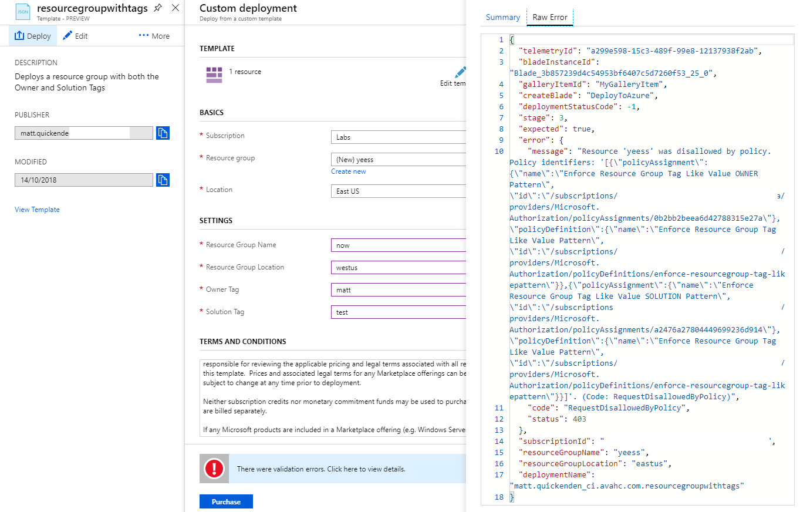This screenshot has width=800, height=512.
Task: Click the description text about Owner and Solution Tags
Action: pos(87,82)
